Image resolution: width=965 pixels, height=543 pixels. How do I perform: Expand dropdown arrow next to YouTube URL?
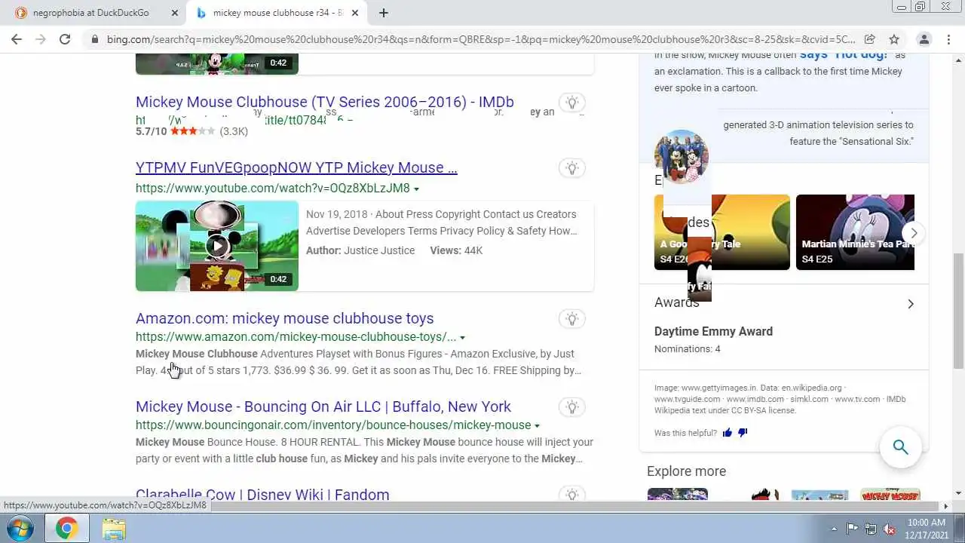click(416, 189)
